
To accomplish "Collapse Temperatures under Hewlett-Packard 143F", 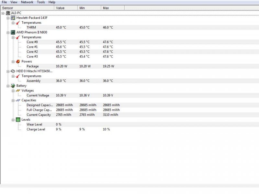I will [x=13, y=23].
